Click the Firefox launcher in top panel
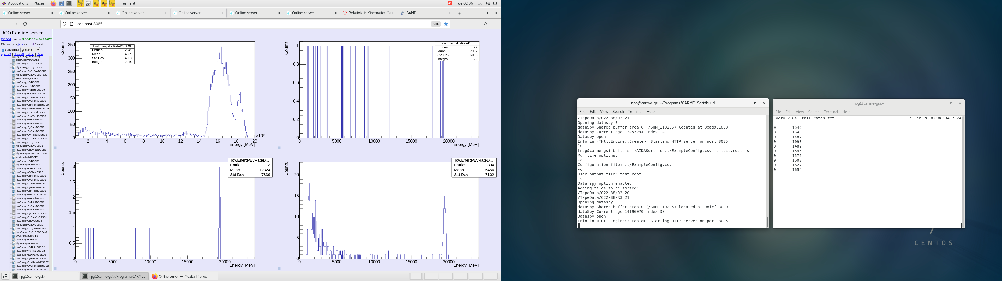This screenshot has height=281, width=1002. point(53,3)
